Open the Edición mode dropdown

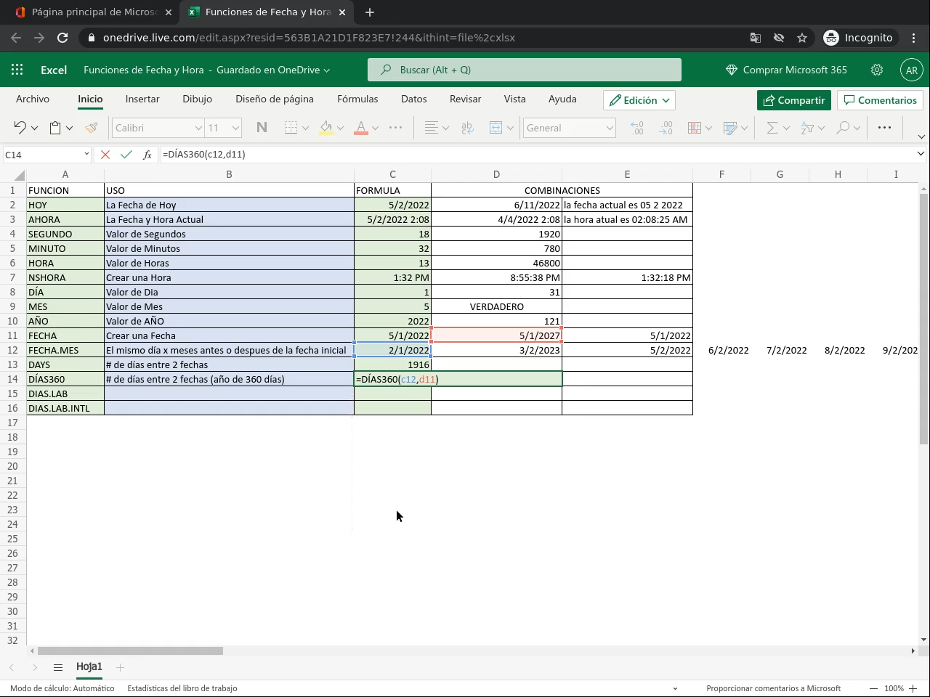point(639,100)
